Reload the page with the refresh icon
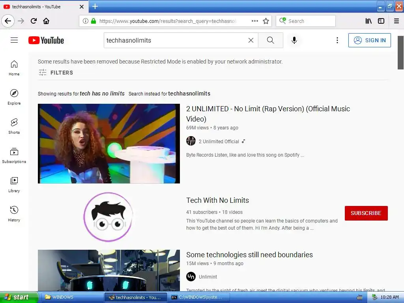The height and width of the screenshot is (303, 404). coord(34,21)
